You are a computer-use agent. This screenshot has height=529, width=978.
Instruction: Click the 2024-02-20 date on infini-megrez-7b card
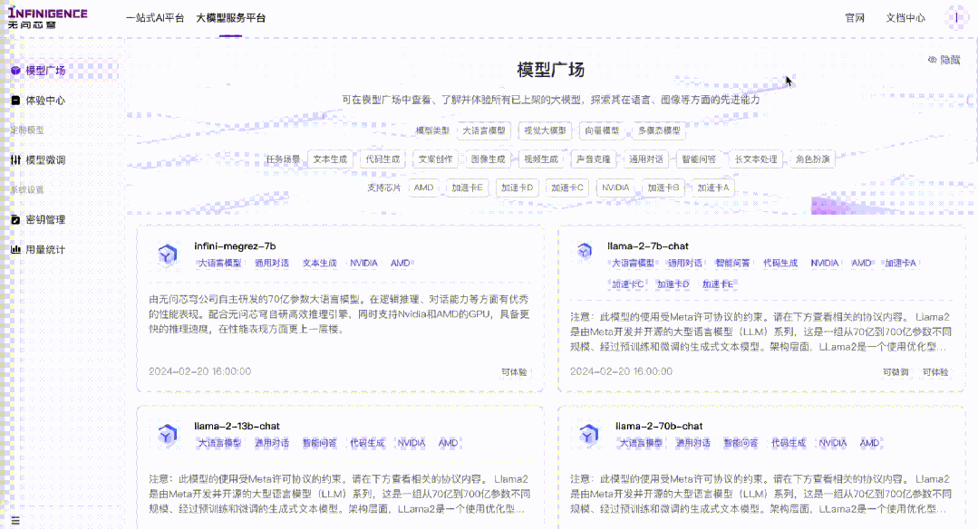[x=200, y=372]
